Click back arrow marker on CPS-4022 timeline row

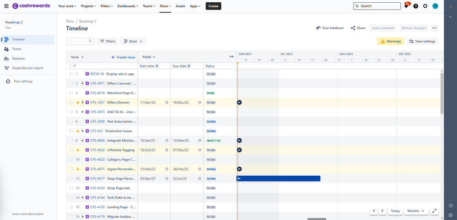pyautogui.click(x=239, y=150)
